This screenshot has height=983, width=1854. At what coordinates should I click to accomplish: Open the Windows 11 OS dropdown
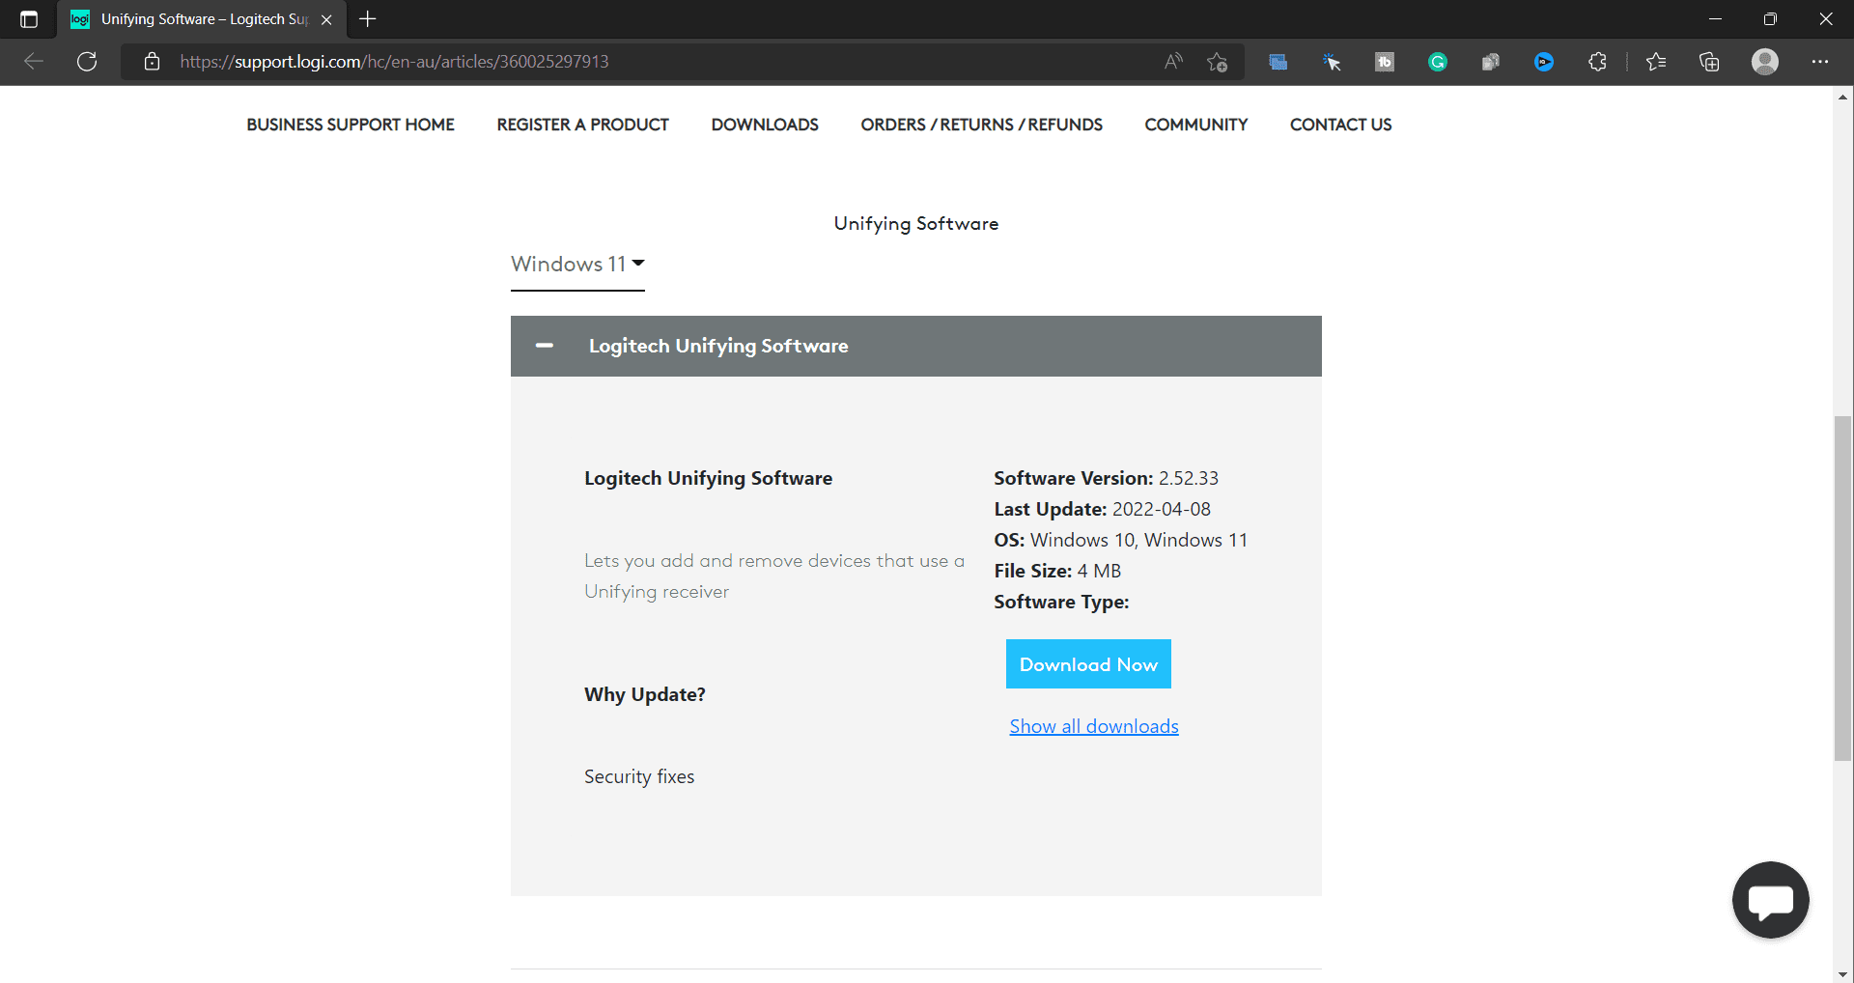(577, 265)
